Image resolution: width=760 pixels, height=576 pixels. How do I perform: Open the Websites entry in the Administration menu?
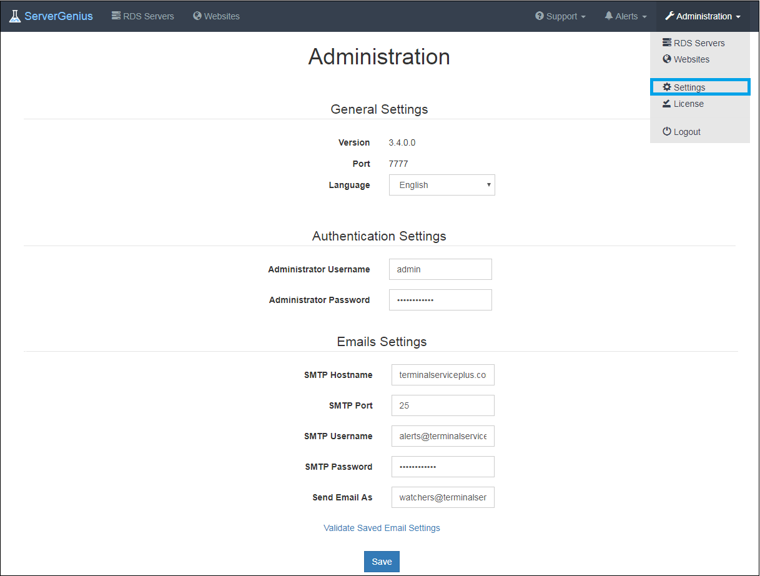click(686, 59)
